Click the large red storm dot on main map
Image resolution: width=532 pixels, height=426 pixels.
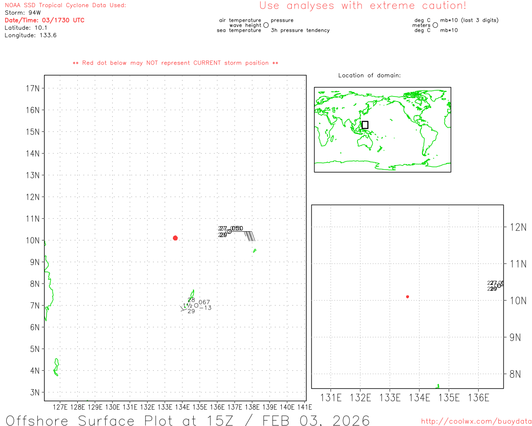click(175, 238)
